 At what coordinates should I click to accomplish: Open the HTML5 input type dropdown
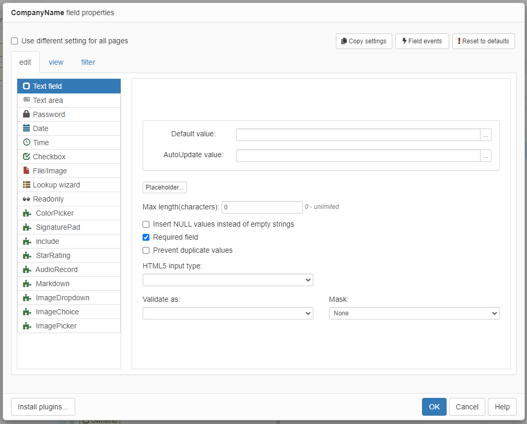[228, 280]
